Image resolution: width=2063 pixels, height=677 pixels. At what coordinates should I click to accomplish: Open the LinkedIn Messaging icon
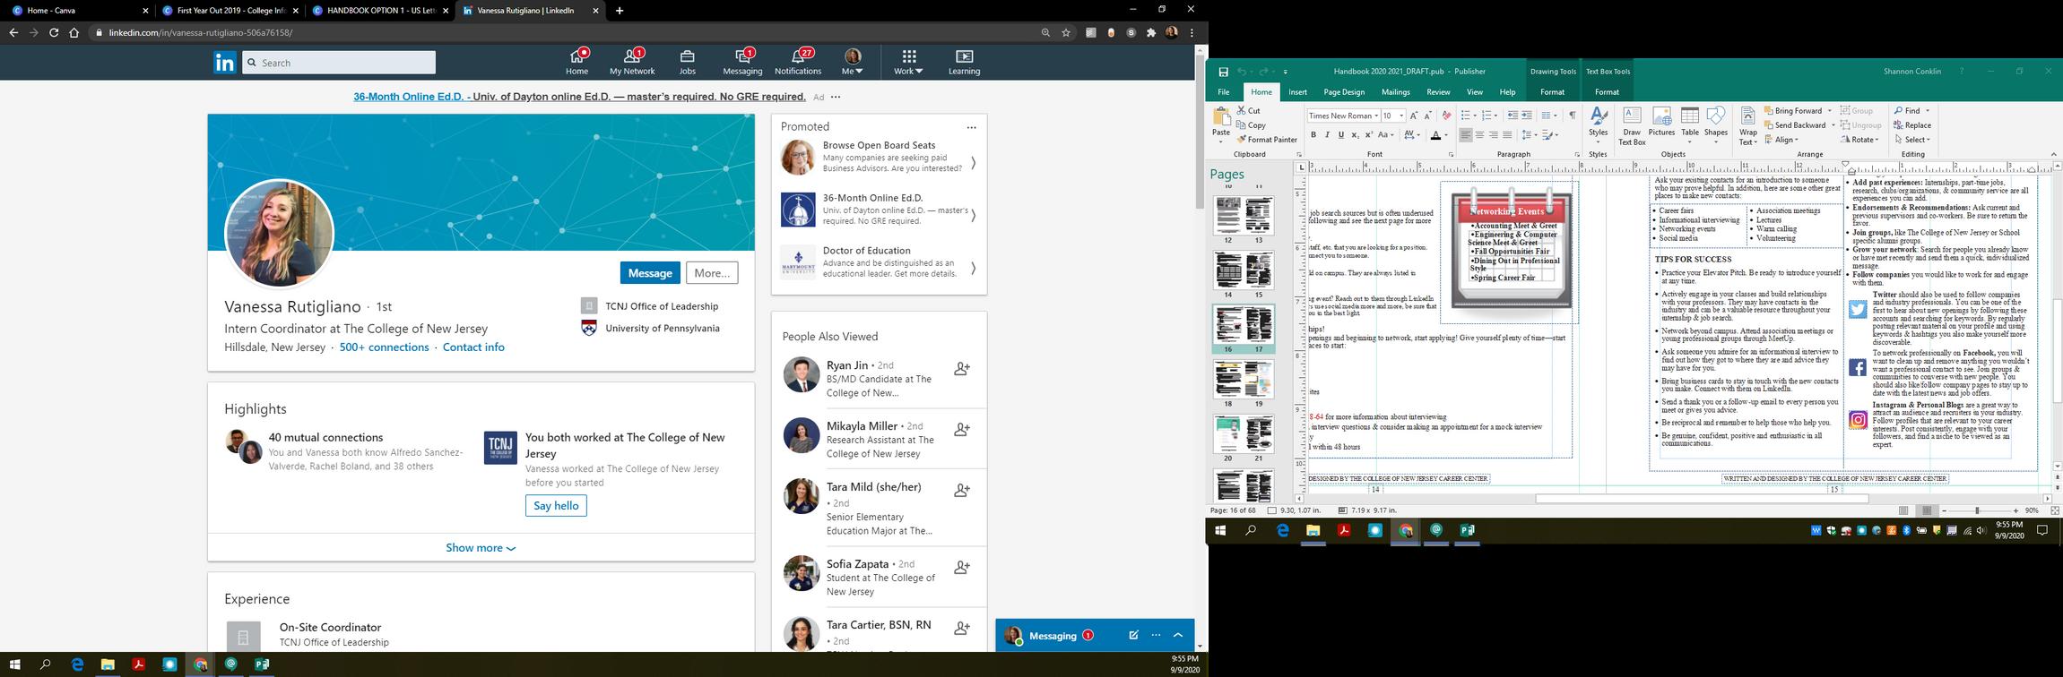click(742, 62)
